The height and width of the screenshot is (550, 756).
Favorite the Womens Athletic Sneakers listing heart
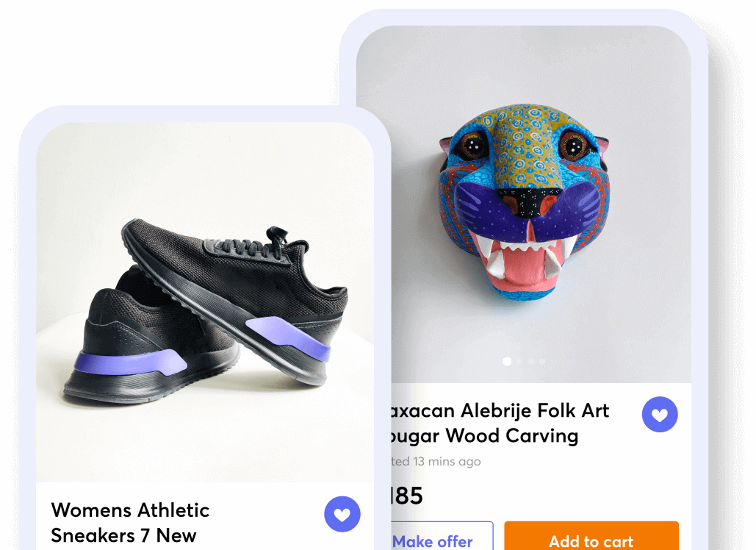[x=342, y=514]
